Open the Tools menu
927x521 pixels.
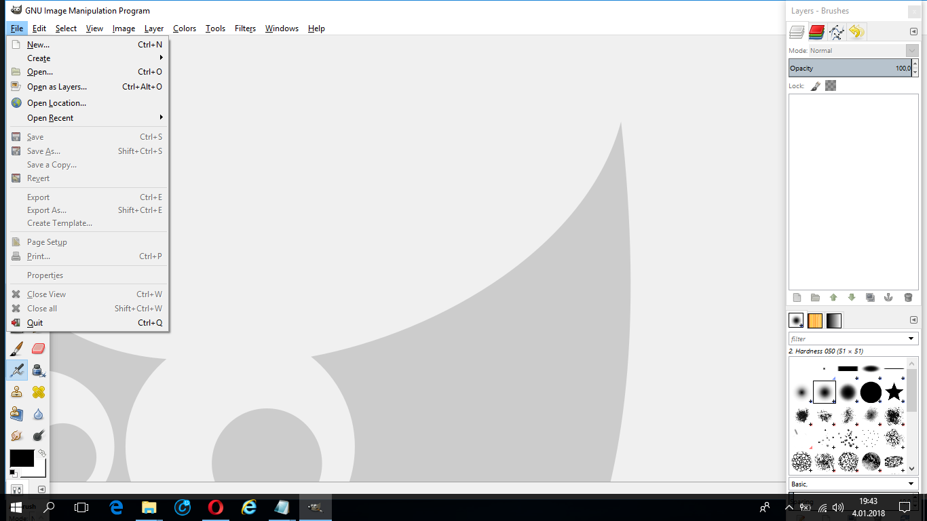tap(215, 28)
